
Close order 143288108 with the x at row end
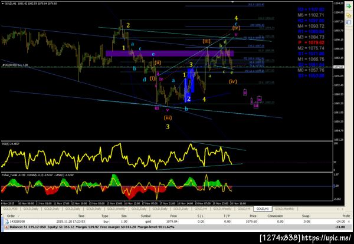coord(349,222)
